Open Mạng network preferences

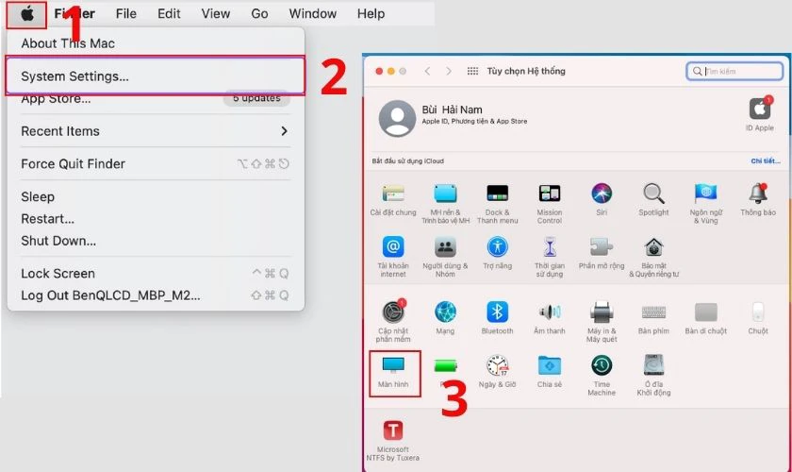click(x=445, y=312)
